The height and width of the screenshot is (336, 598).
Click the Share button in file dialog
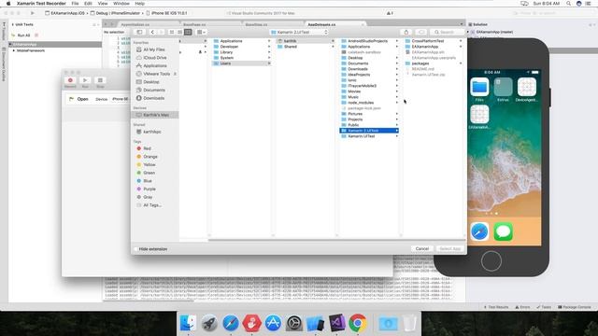click(x=406, y=32)
